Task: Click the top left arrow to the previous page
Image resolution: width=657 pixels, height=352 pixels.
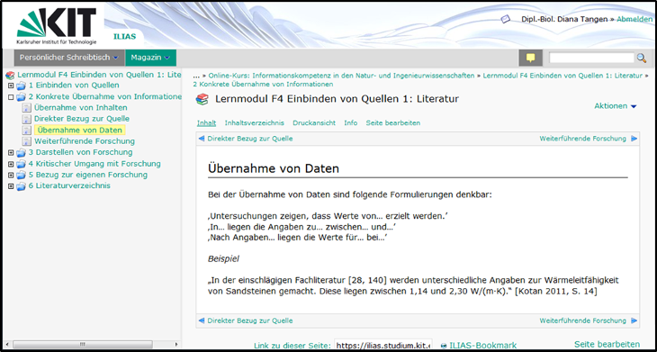Action: click(202, 139)
